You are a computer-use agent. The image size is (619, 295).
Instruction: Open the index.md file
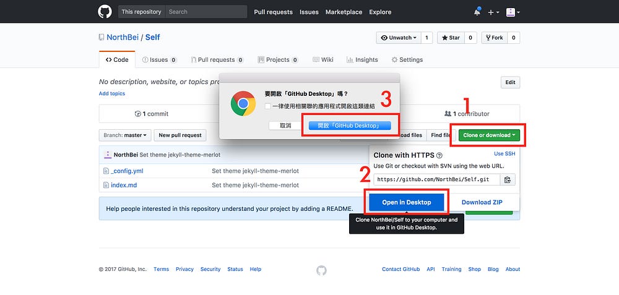pyautogui.click(x=124, y=185)
